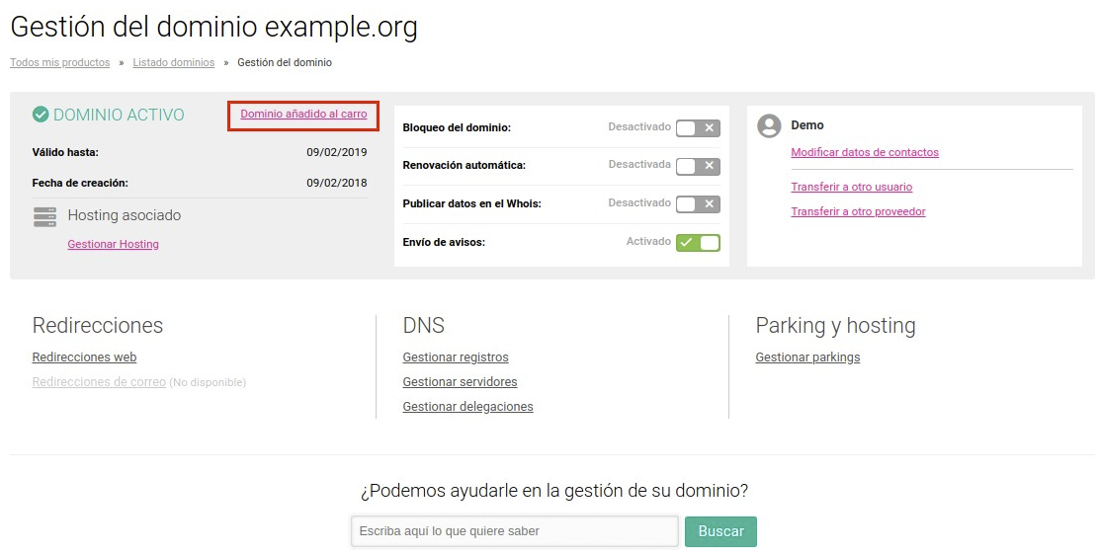Go to Todos mis productos breadcrumb
The width and height of the screenshot is (1099, 554).
59,62
